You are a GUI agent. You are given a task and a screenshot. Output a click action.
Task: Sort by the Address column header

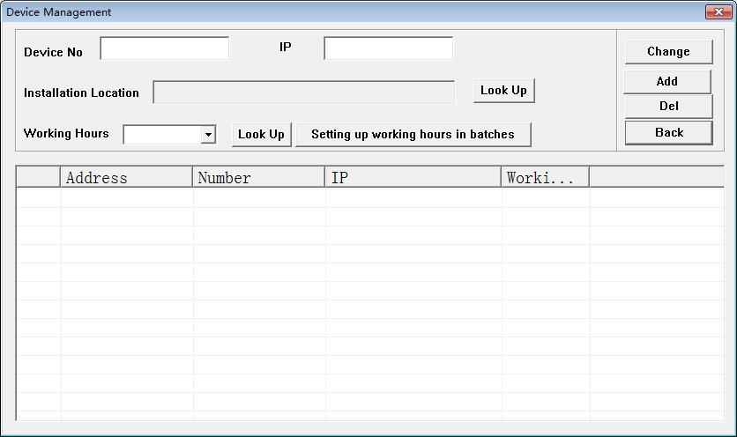tap(126, 178)
